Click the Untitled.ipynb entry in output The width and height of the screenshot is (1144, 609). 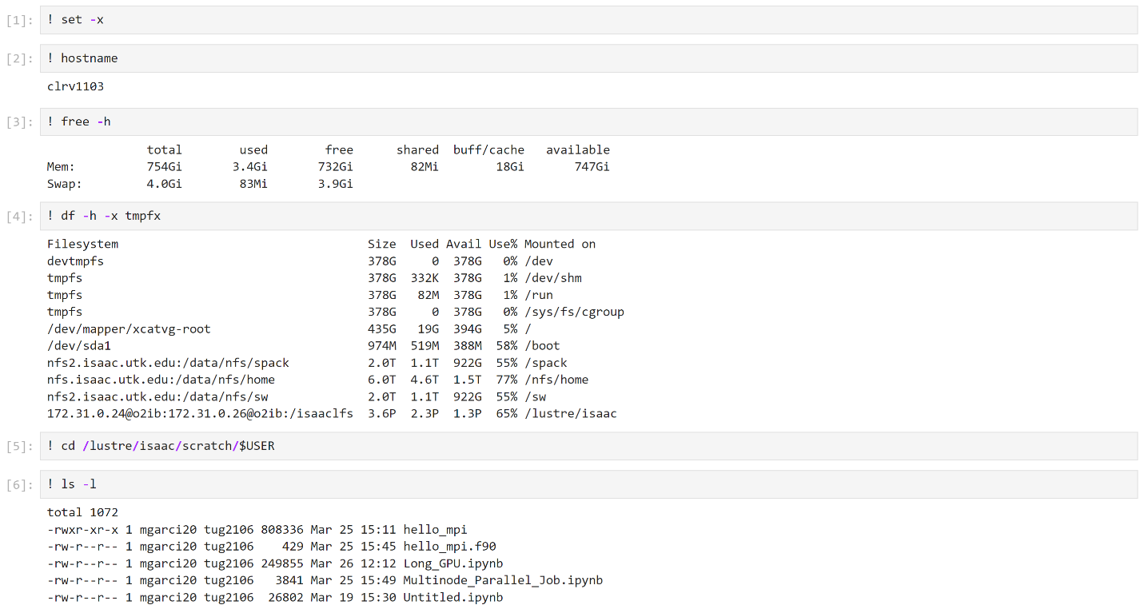click(452, 597)
